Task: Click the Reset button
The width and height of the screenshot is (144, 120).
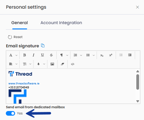Action: coord(15,37)
